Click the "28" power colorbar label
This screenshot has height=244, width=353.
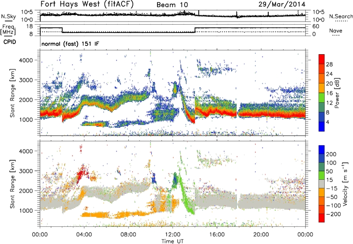(x=329, y=64)
